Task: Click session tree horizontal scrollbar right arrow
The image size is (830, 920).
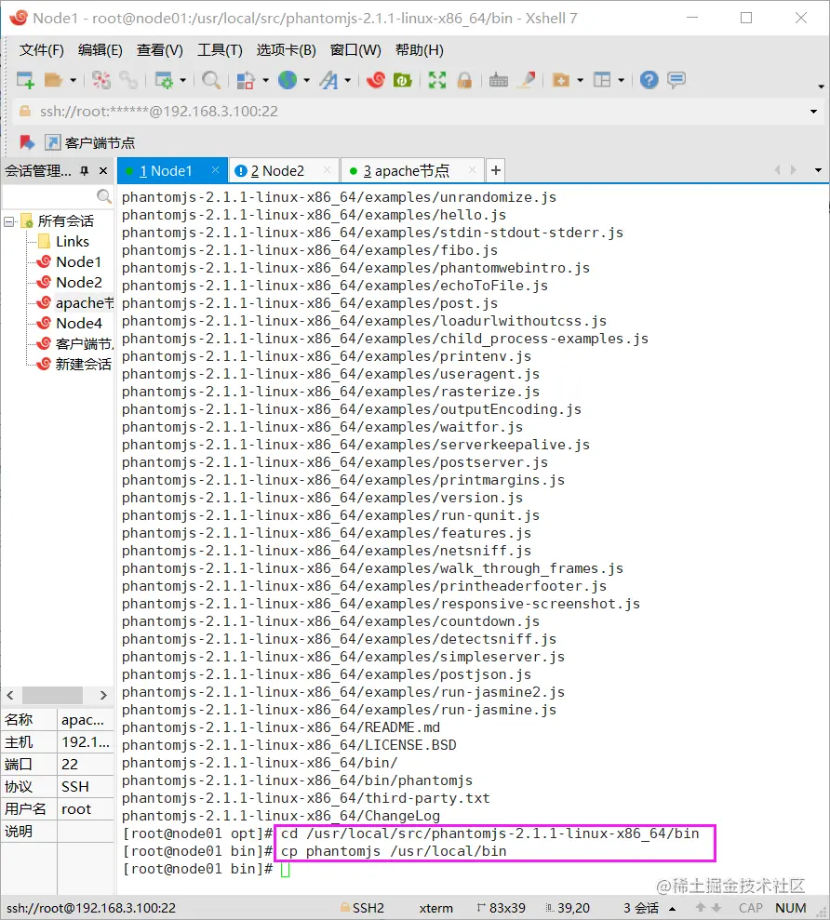Action: coord(103,695)
